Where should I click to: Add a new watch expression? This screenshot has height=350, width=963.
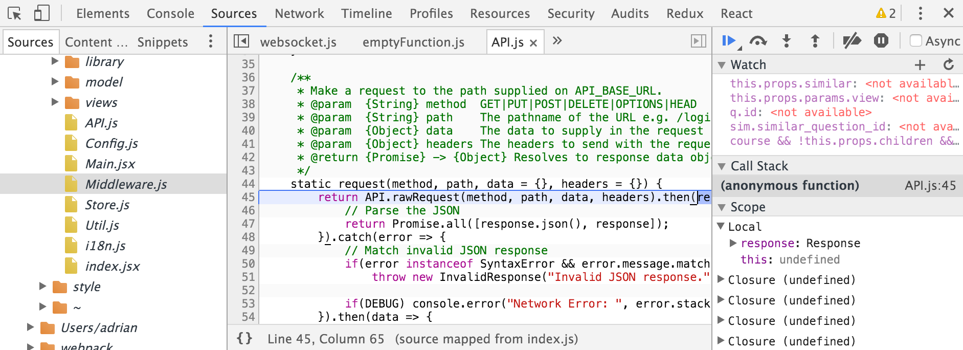[920, 65]
